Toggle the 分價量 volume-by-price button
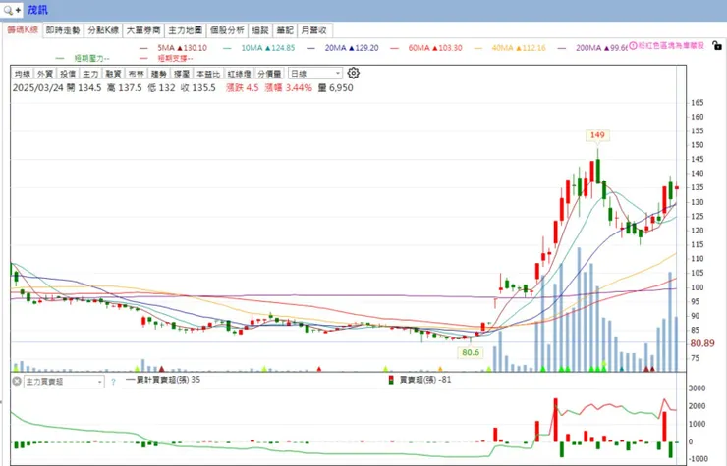727x466 pixels. pos(269,74)
